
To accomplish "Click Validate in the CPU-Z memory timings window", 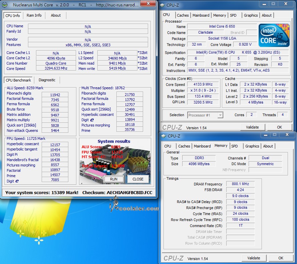I will pyautogui.click(x=254, y=258).
